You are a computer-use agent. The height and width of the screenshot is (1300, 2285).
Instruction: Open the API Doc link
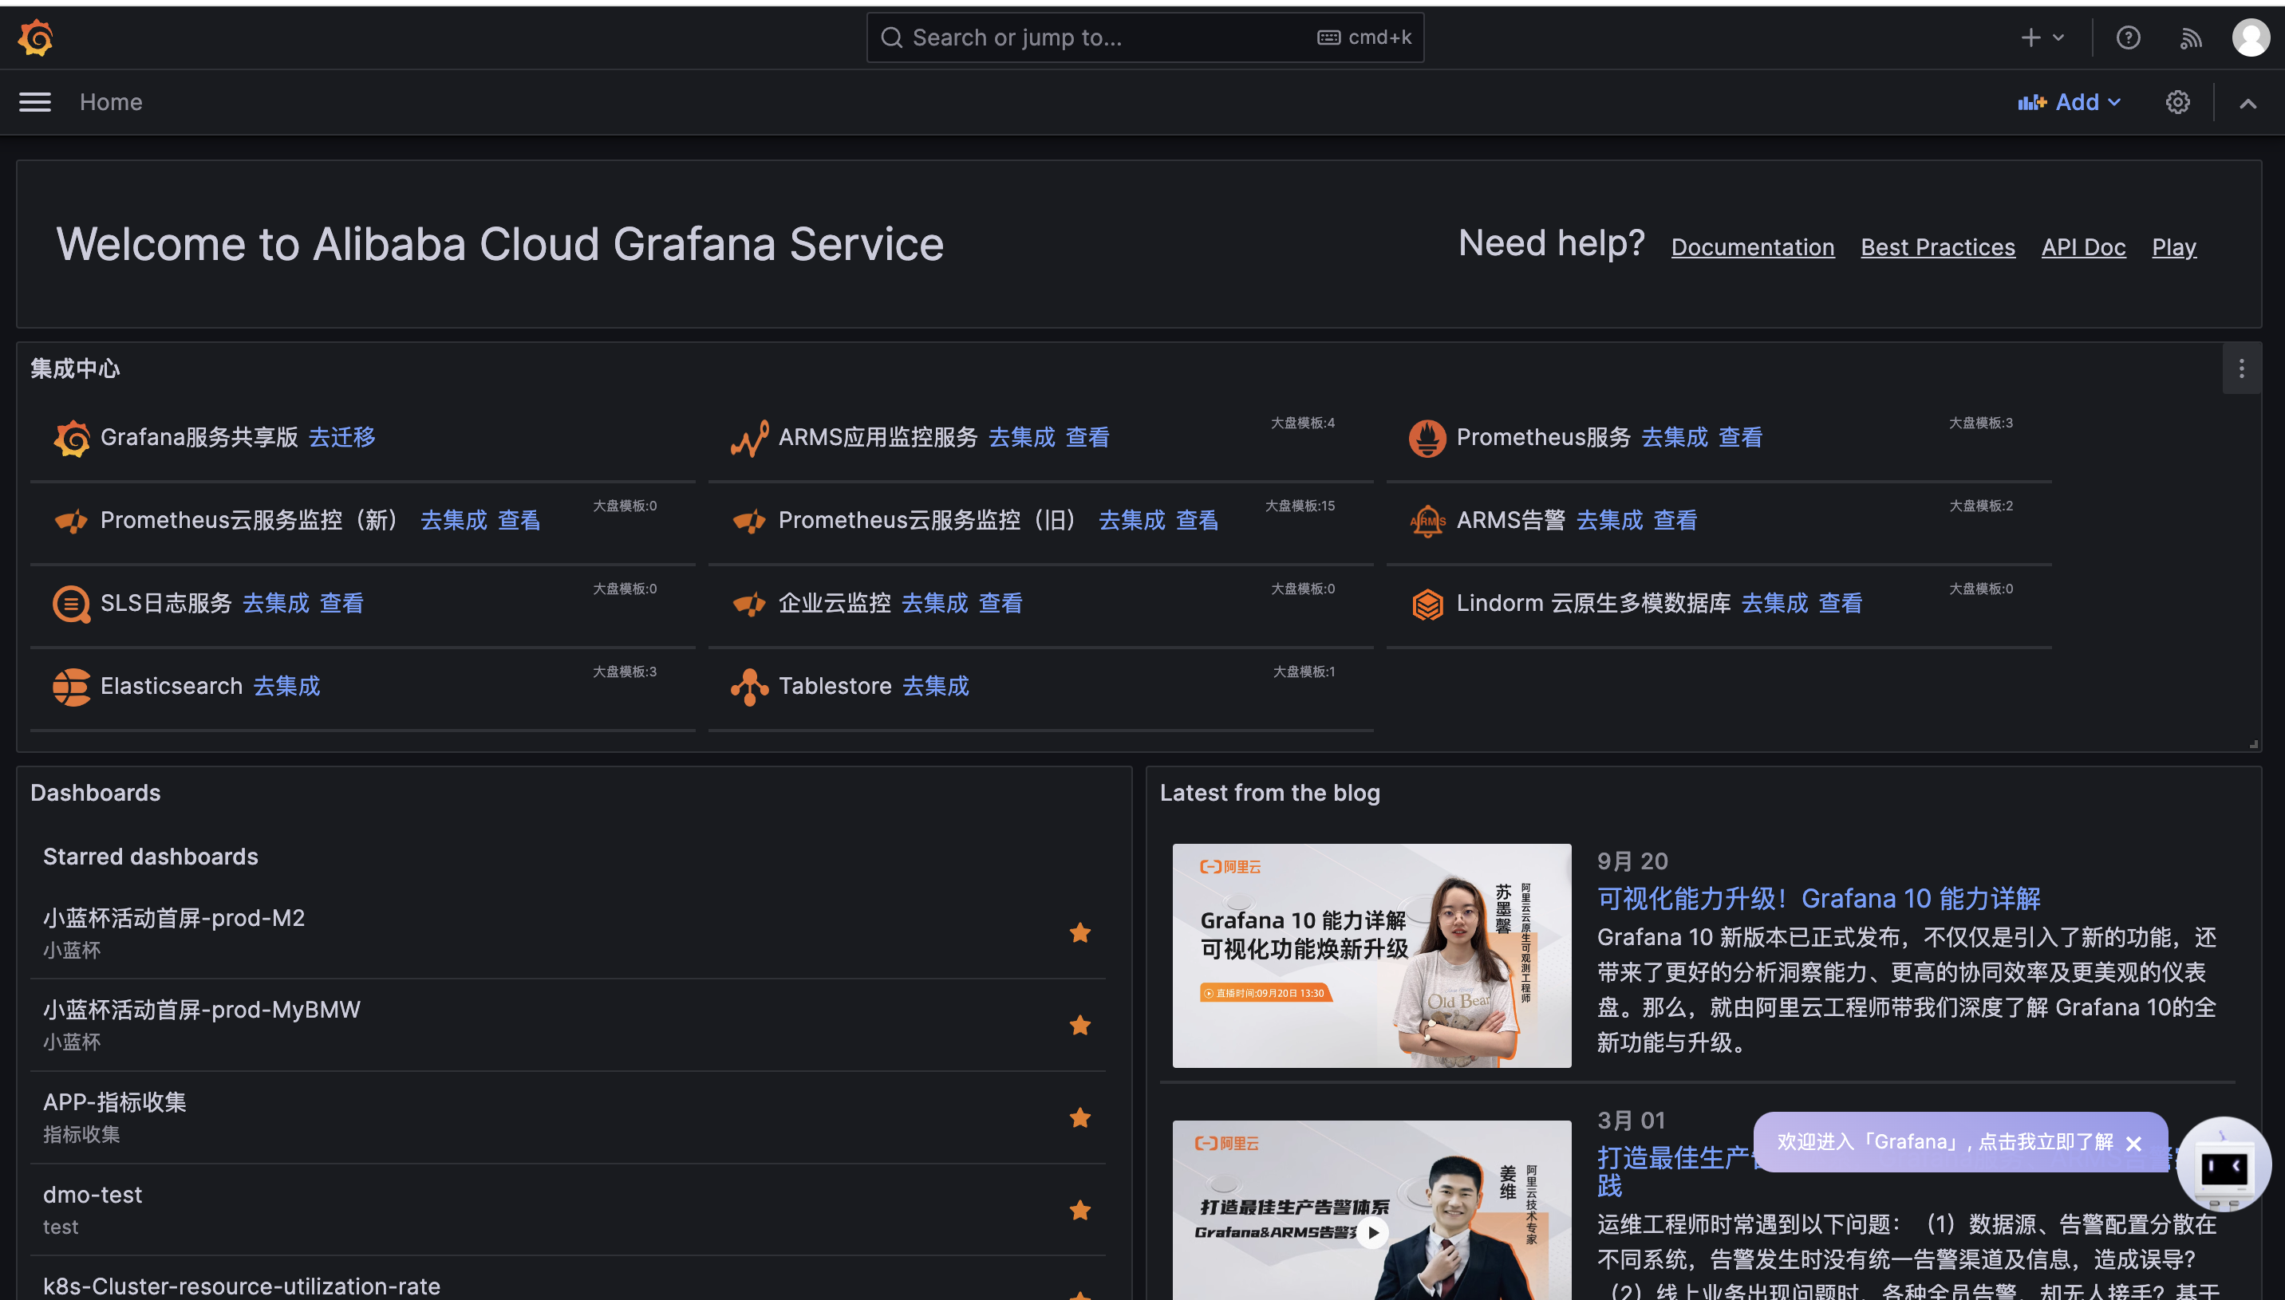point(2083,247)
